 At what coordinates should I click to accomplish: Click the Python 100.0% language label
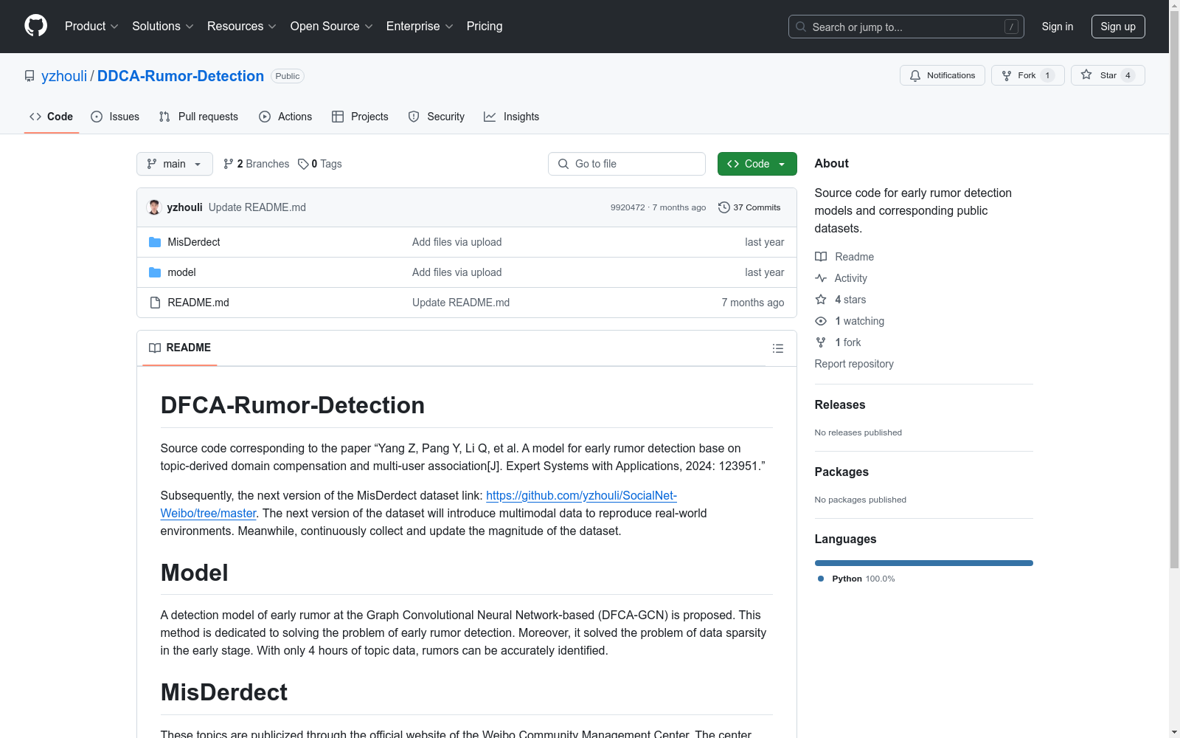tap(856, 579)
